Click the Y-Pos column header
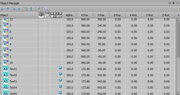This screenshot has height=95, width=180. [x=101, y=15]
